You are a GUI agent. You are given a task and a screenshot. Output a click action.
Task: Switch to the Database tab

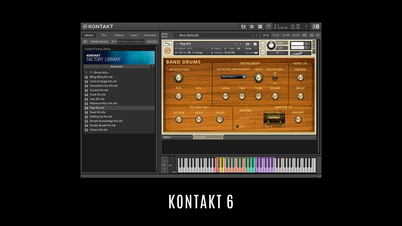click(119, 35)
